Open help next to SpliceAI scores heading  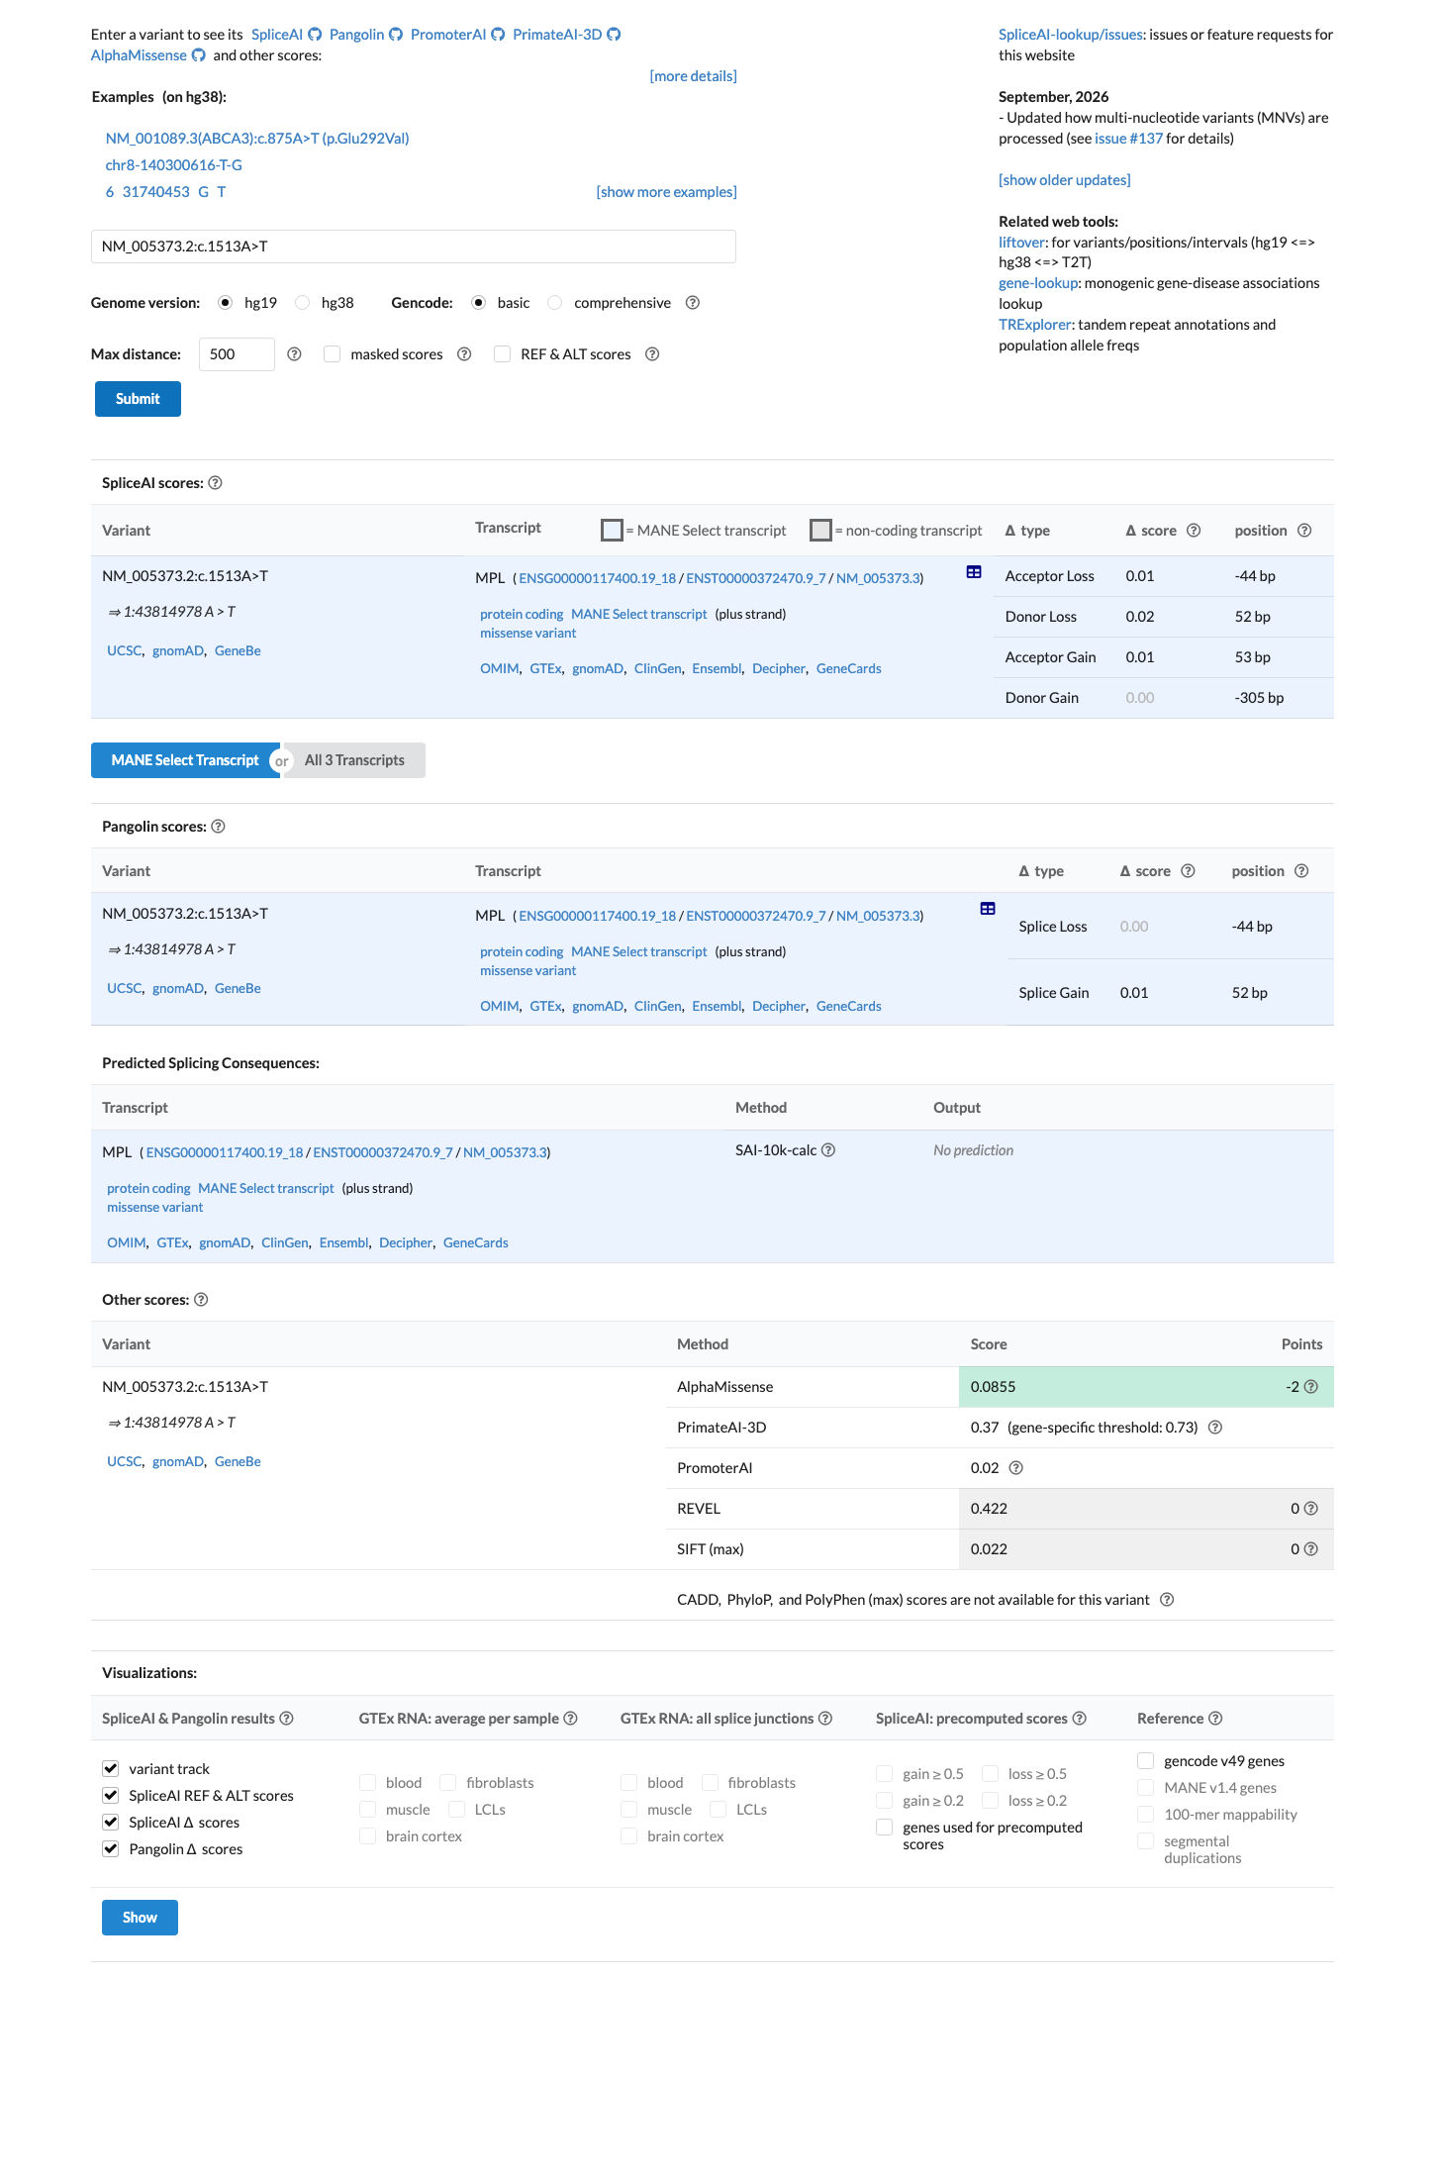click(215, 483)
